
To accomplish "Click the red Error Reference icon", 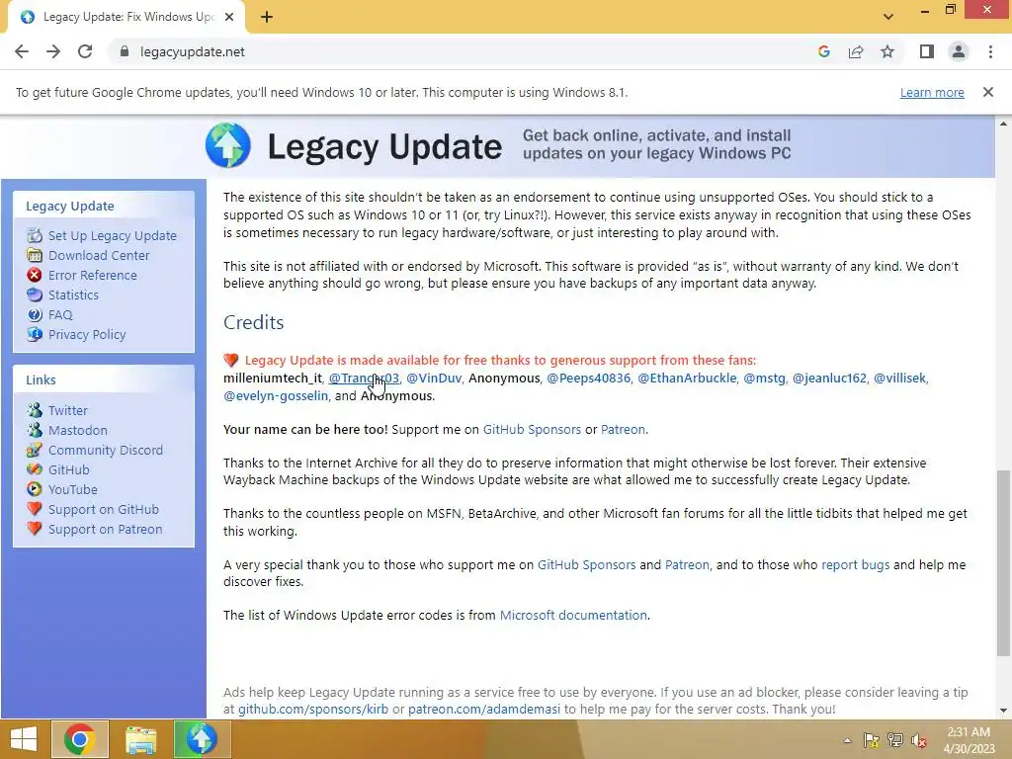I will 35,275.
